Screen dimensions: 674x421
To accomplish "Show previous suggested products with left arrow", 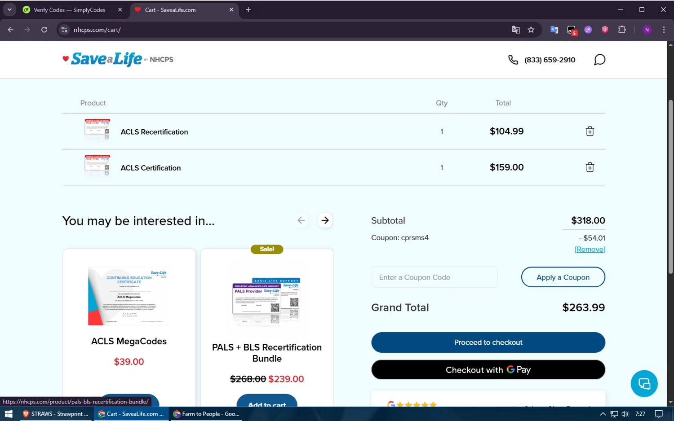I will click(x=301, y=220).
